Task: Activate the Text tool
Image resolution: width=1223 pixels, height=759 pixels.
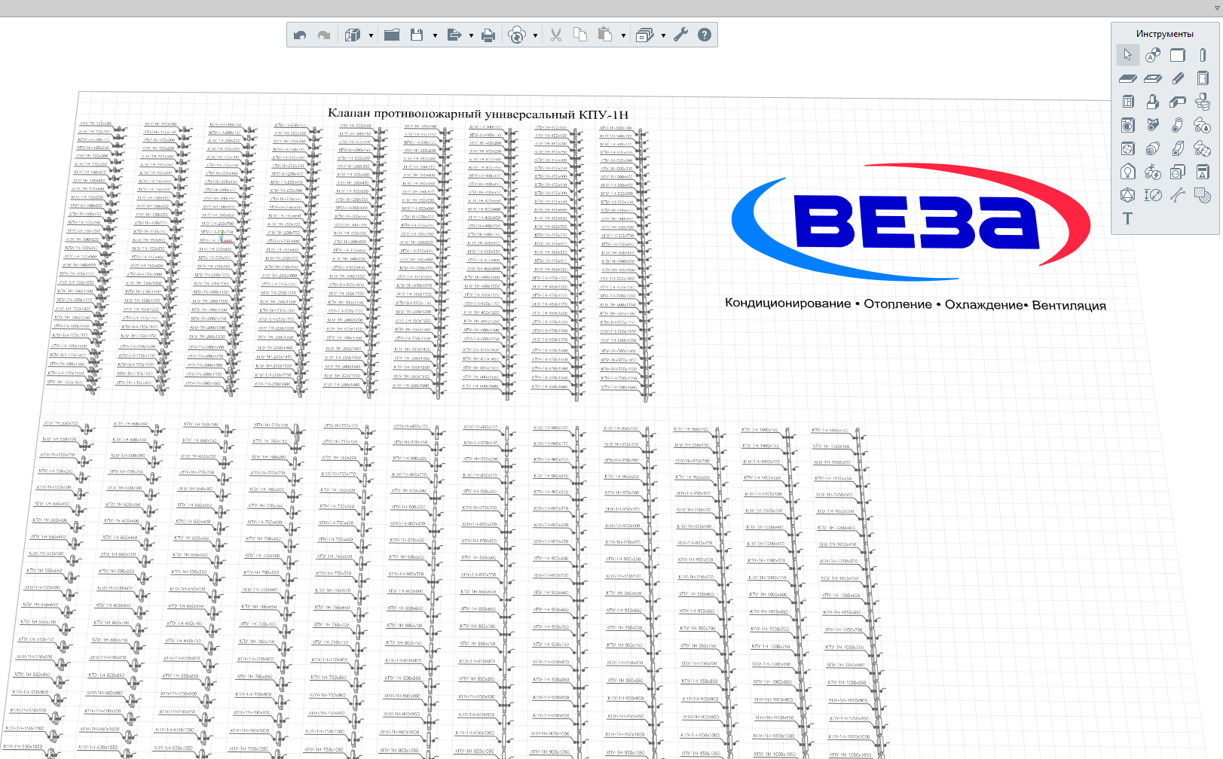Action: coord(1127,218)
